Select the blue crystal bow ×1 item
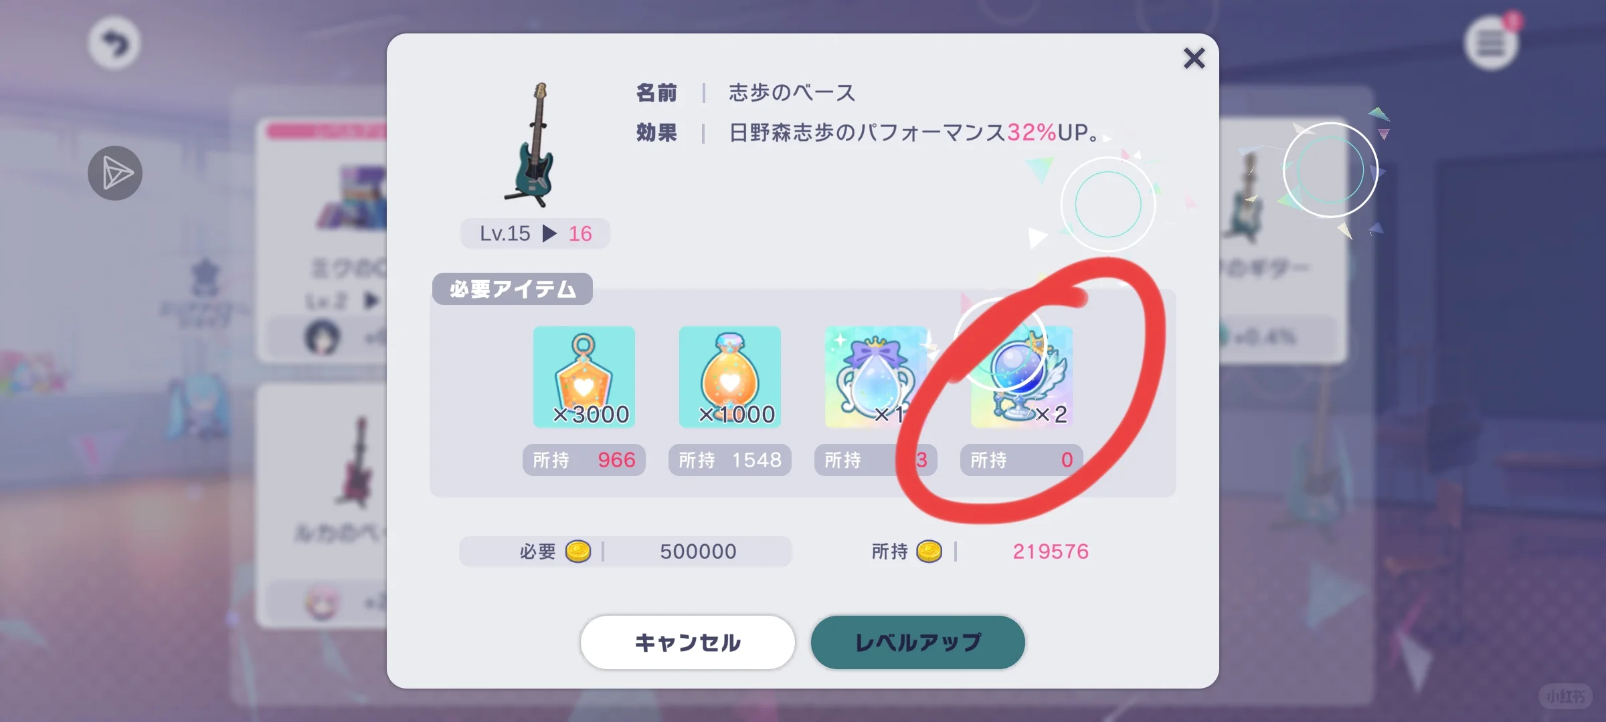 coord(875,377)
